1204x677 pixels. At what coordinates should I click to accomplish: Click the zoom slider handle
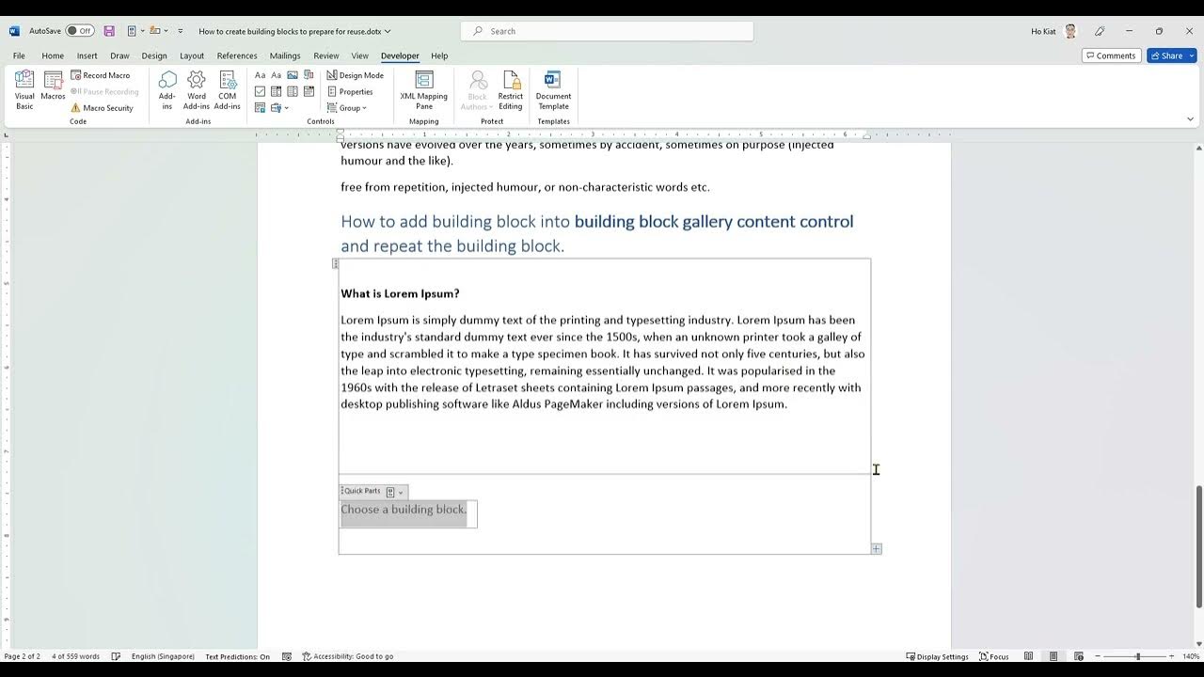click(x=1137, y=656)
